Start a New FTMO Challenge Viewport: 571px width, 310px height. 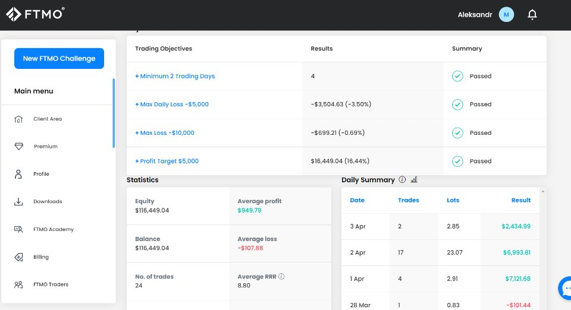(59, 59)
